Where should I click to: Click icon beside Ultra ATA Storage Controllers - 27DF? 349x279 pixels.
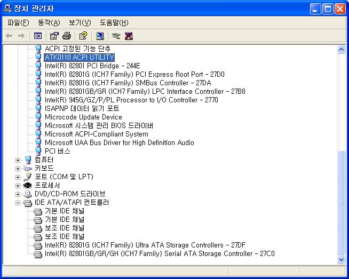pos(38,245)
